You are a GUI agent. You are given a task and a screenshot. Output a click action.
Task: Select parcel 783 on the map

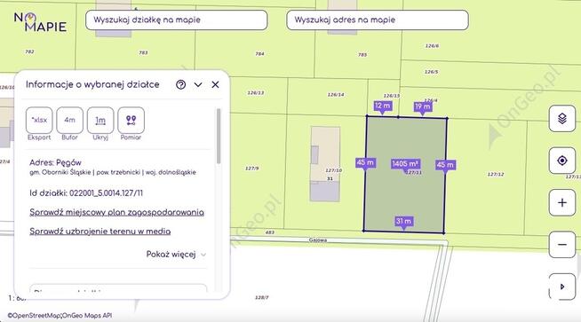(143, 53)
